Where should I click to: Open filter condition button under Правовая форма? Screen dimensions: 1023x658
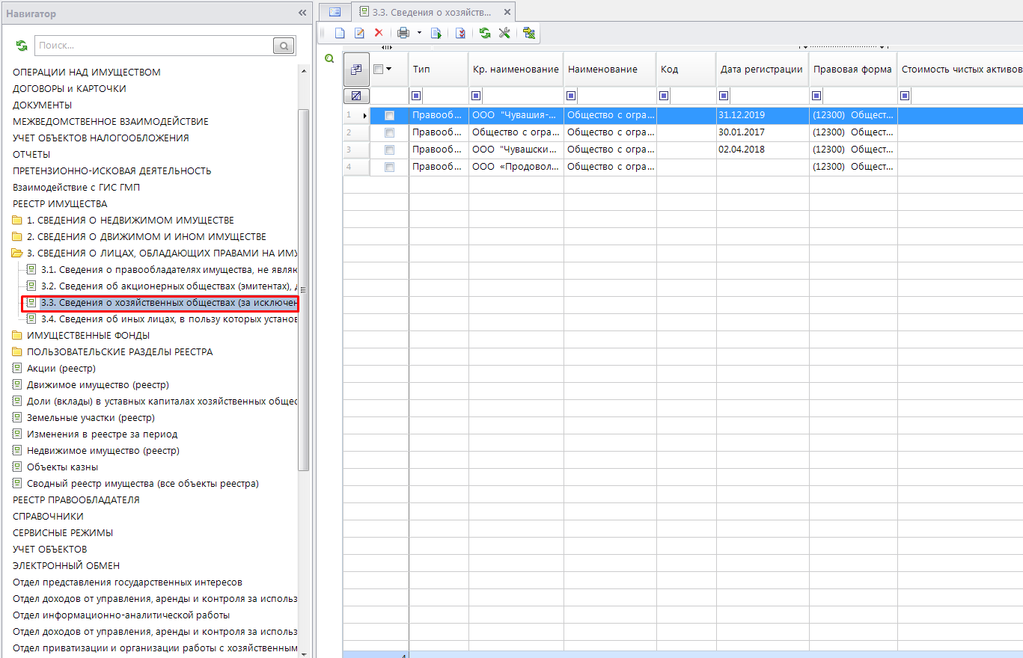817,96
